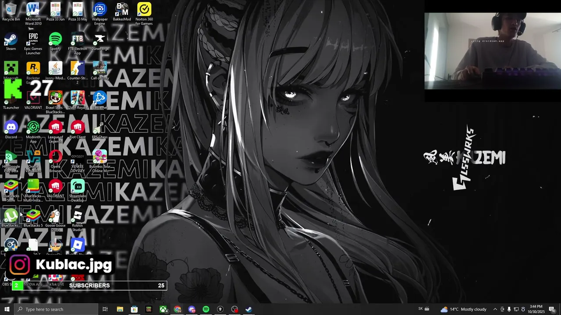Image resolution: width=561 pixels, height=315 pixels.
Task: Launch the Clash Royale shortcut
Action: [78, 100]
